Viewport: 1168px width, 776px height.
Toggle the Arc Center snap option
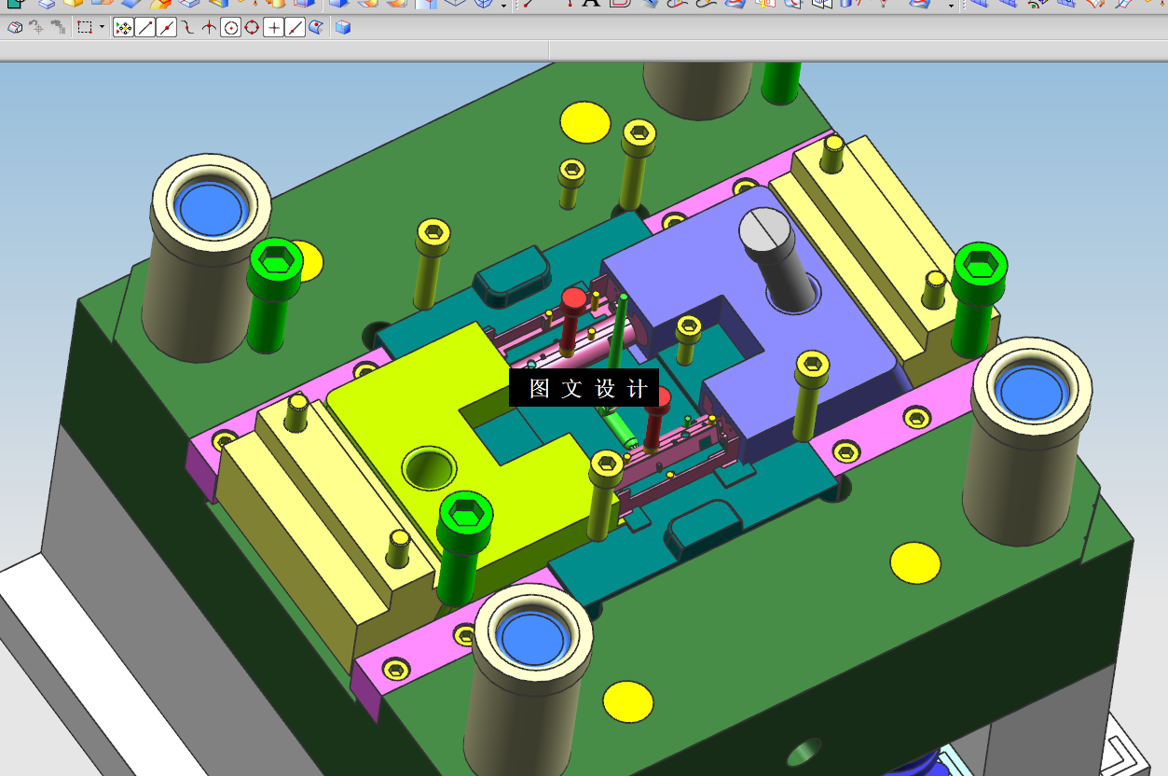coord(230,27)
